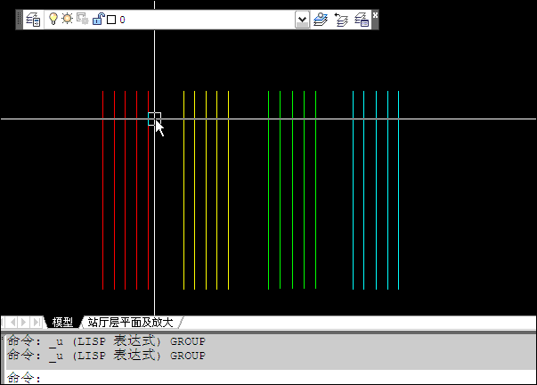The image size is (537, 385).
Task: Toggle layer freeze sun icon
Action: [x=67, y=19]
